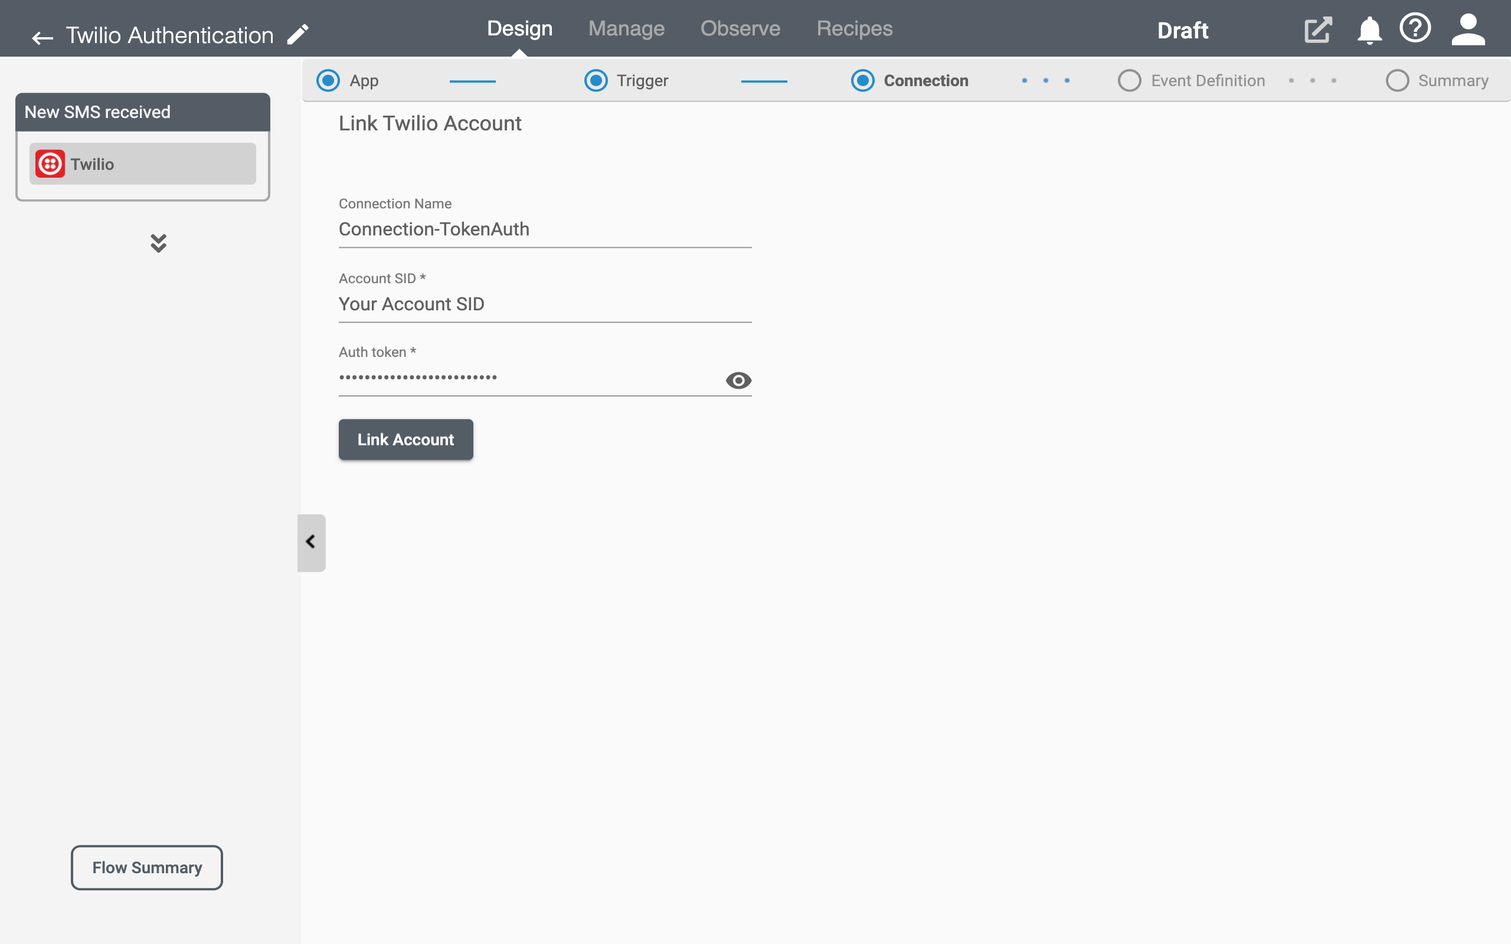Open the external link icon

pyautogui.click(x=1317, y=30)
